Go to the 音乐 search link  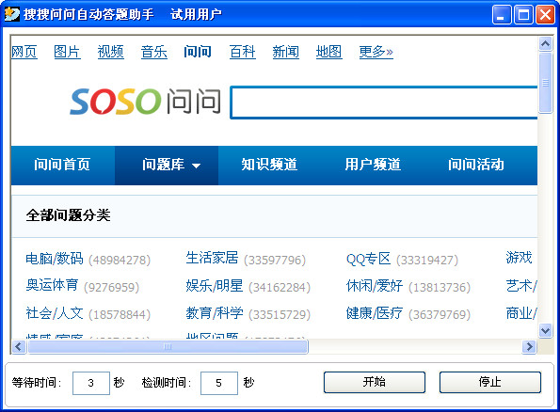pos(154,52)
